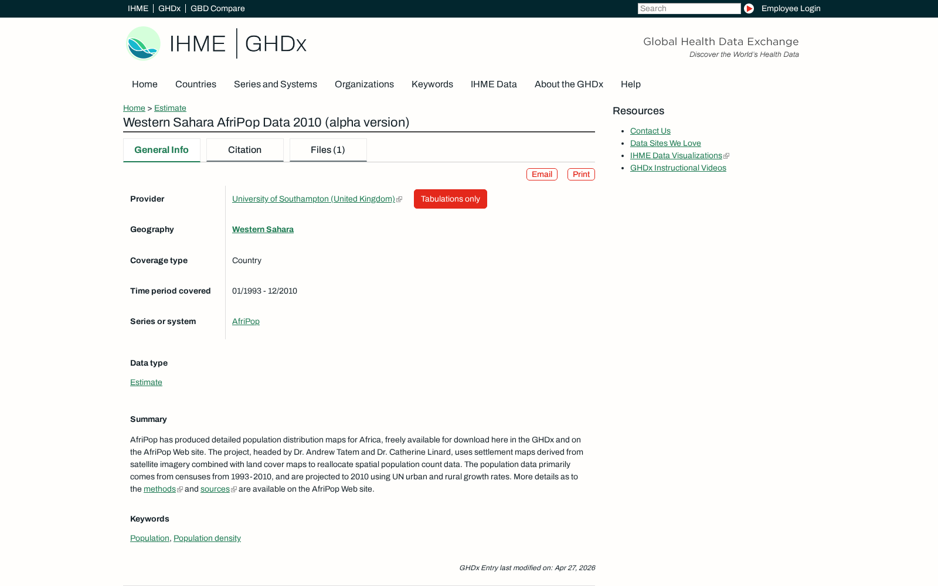Open Employee Login
The width and height of the screenshot is (938, 586).
click(x=791, y=8)
